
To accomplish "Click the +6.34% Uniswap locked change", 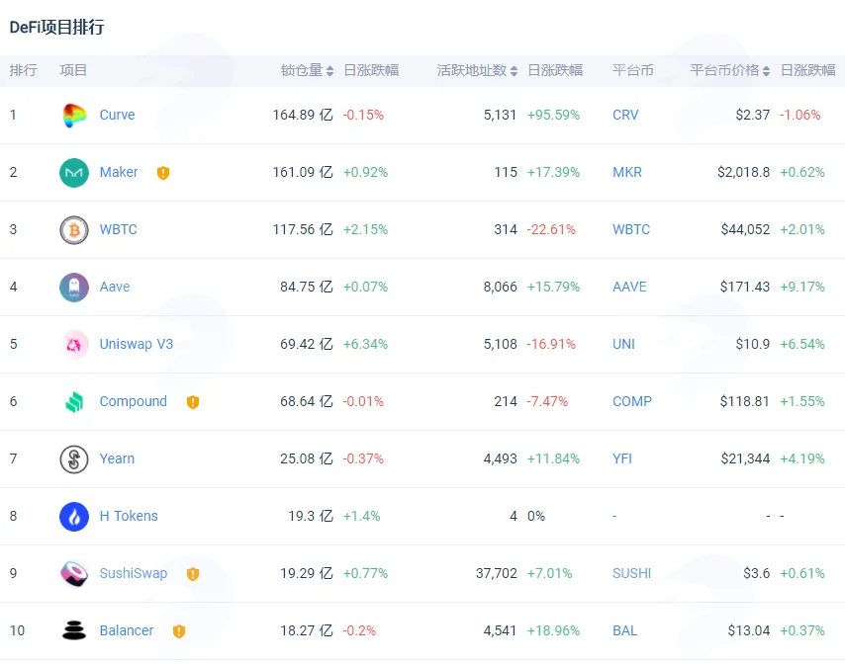I will coord(365,344).
